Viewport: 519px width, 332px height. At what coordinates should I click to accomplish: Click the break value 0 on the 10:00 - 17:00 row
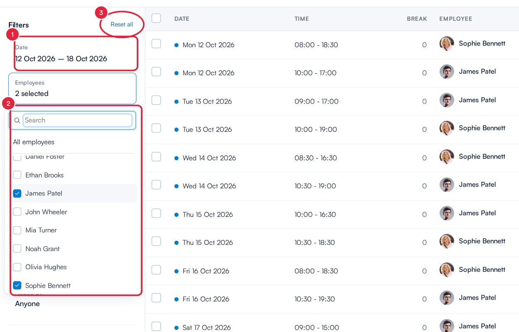click(424, 73)
